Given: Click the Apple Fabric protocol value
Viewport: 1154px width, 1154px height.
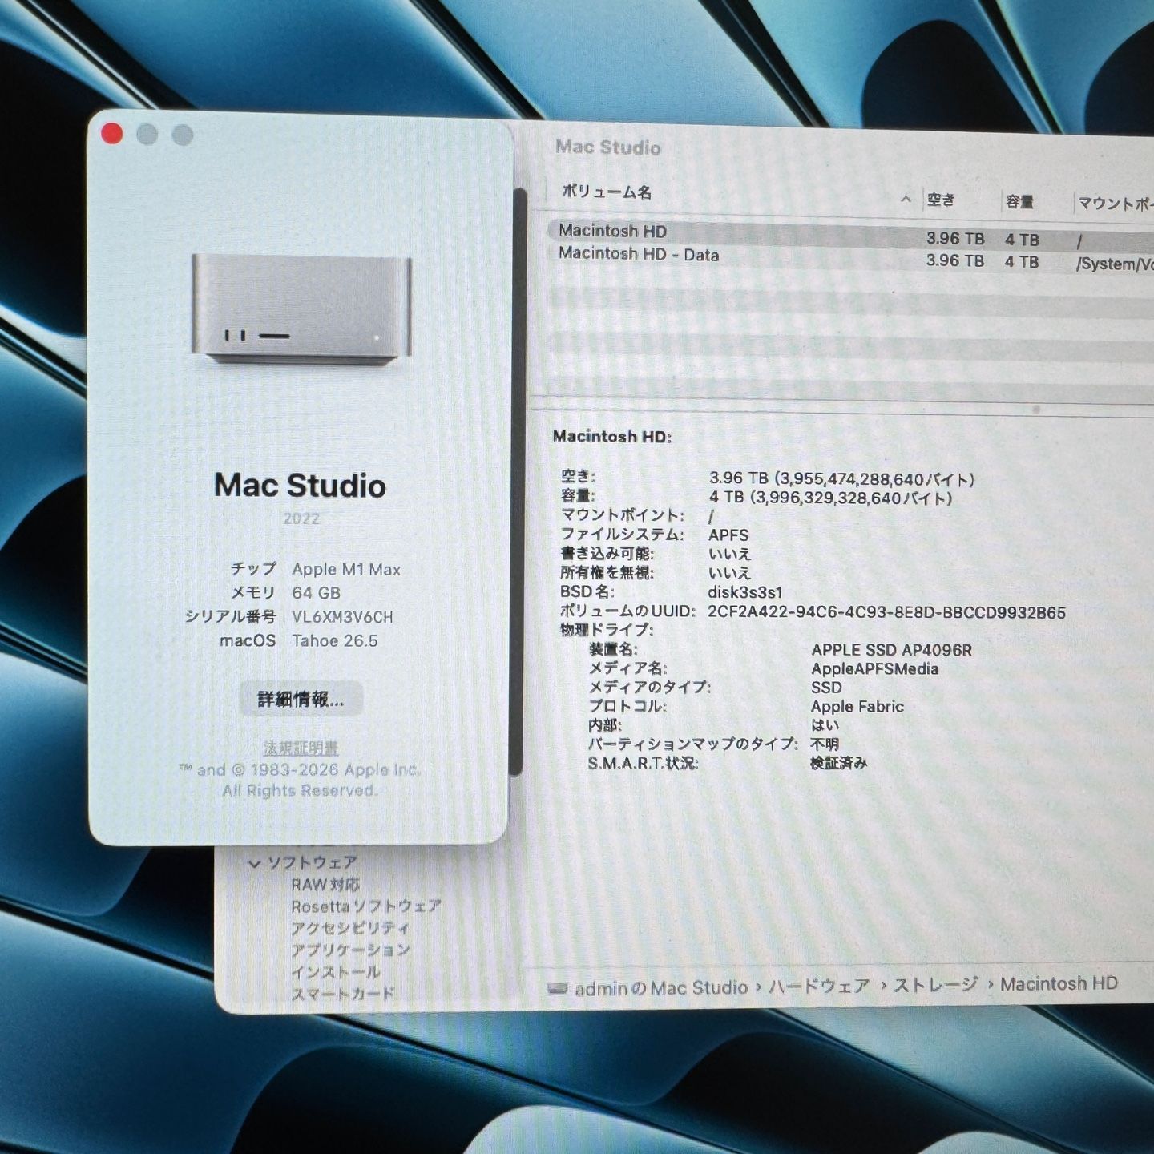Looking at the screenshot, I should tap(857, 707).
